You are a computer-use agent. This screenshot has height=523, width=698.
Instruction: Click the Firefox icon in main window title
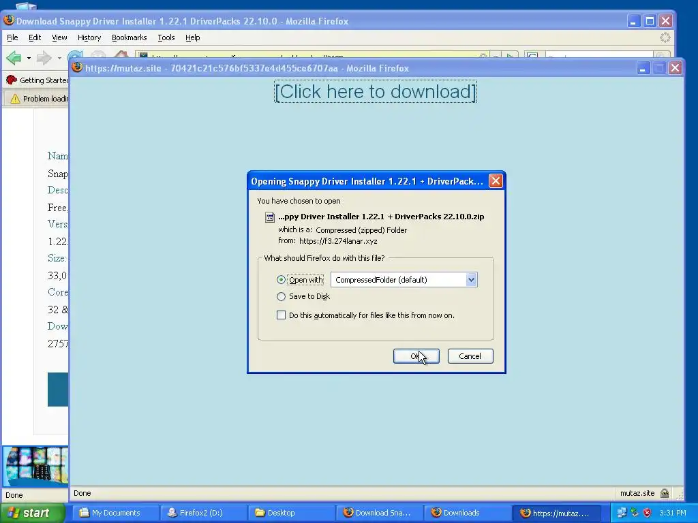click(9, 20)
